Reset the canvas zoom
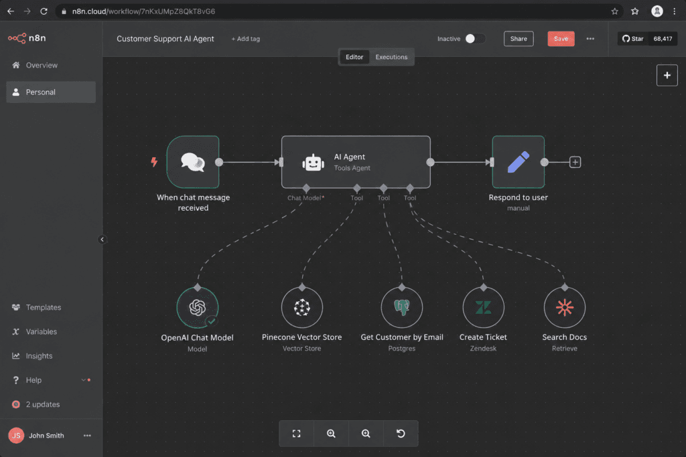This screenshot has width=686, height=457. coord(401,434)
